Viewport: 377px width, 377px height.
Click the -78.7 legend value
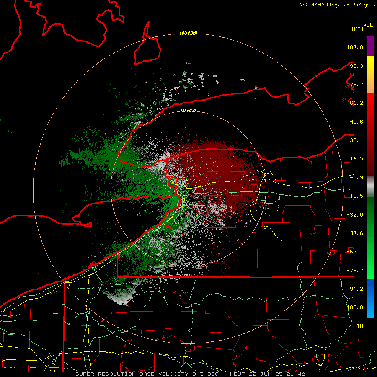(355, 271)
